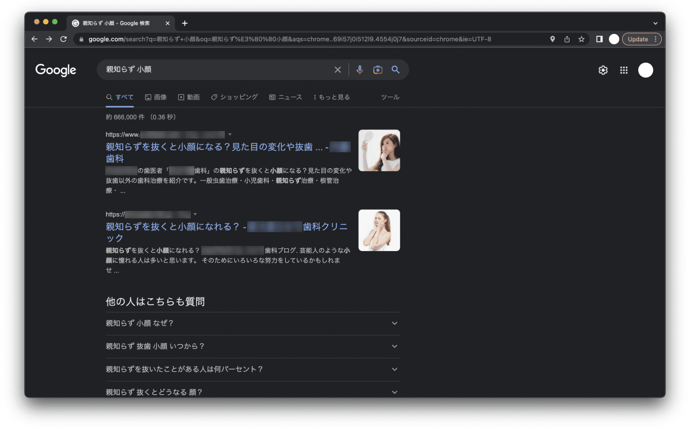690x431 pixels.
Task: Open the ツール search options
Action: click(390, 97)
